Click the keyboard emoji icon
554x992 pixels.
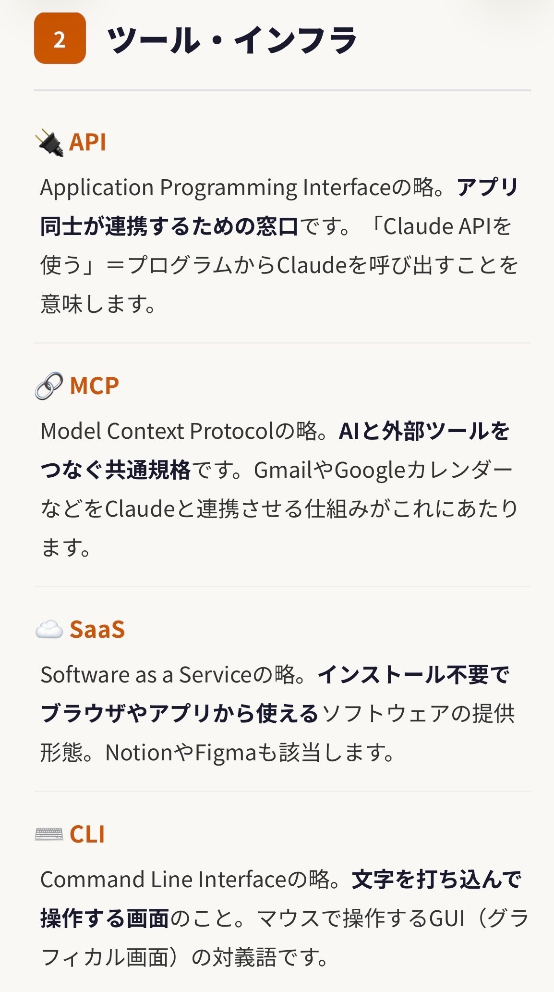point(49,834)
